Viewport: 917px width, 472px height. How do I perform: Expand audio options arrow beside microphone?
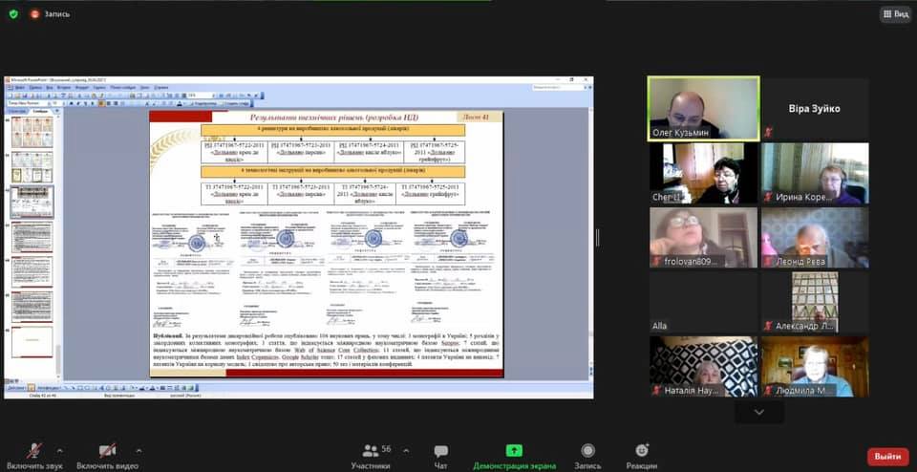click(60, 451)
